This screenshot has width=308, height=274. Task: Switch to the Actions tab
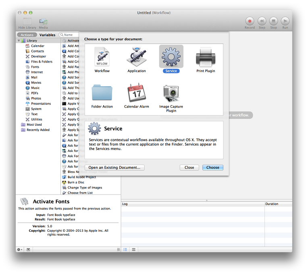27,35
